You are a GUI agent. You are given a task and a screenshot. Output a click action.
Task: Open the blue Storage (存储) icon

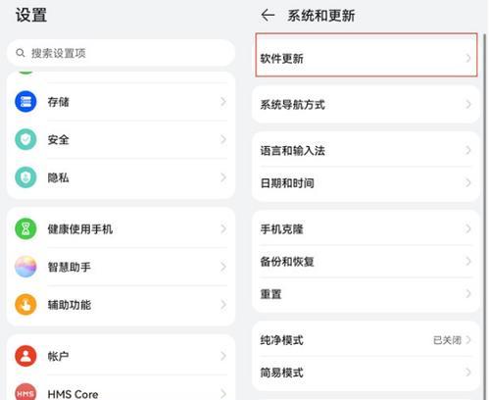click(25, 102)
